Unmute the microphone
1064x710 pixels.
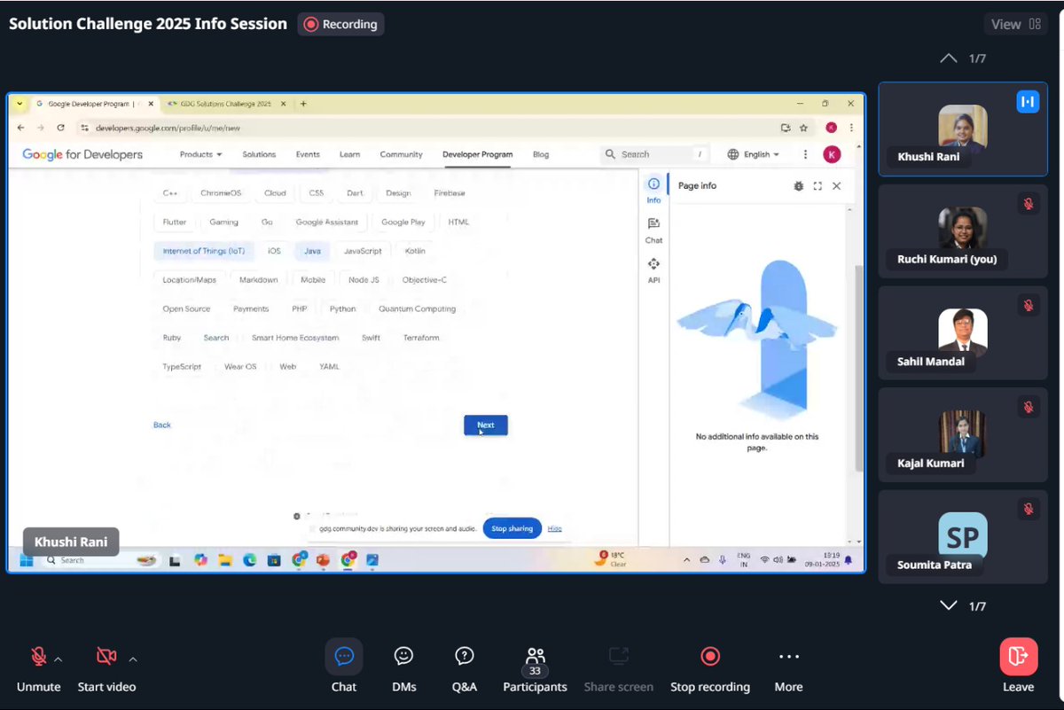[x=38, y=656]
